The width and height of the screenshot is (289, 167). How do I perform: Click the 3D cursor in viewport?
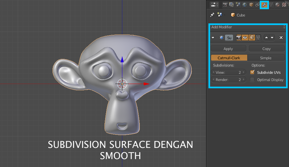[x=122, y=84]
